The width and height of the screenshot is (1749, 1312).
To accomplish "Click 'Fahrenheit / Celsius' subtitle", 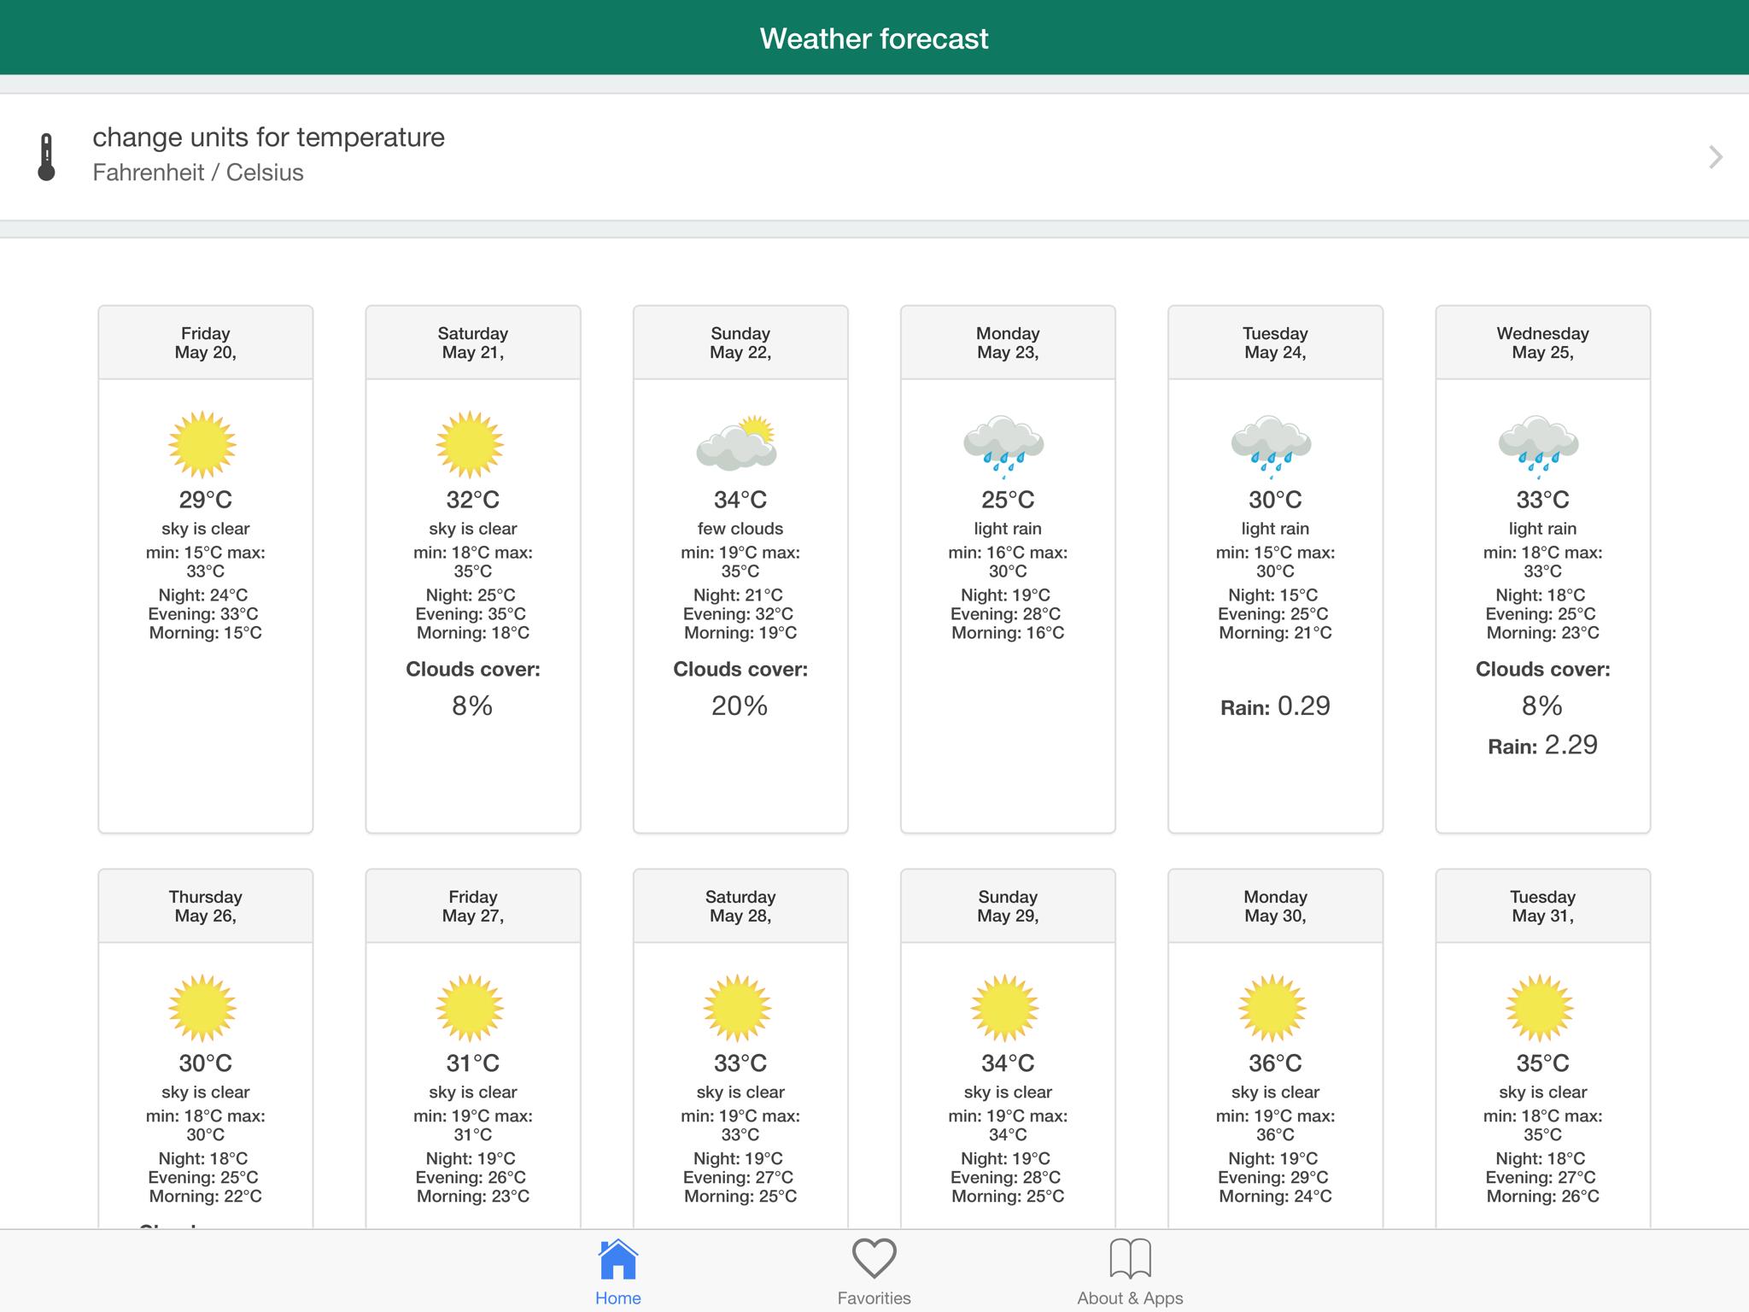I will point(198,173).
